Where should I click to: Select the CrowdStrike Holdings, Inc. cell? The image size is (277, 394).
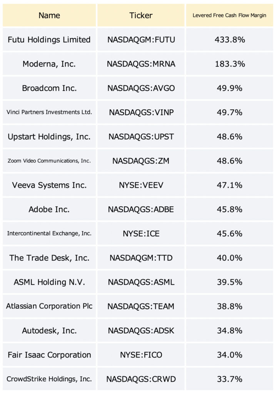49,379
